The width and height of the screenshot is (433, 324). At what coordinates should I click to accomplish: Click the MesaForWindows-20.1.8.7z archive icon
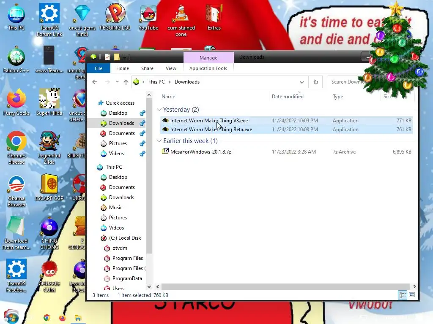pos(165,151)
